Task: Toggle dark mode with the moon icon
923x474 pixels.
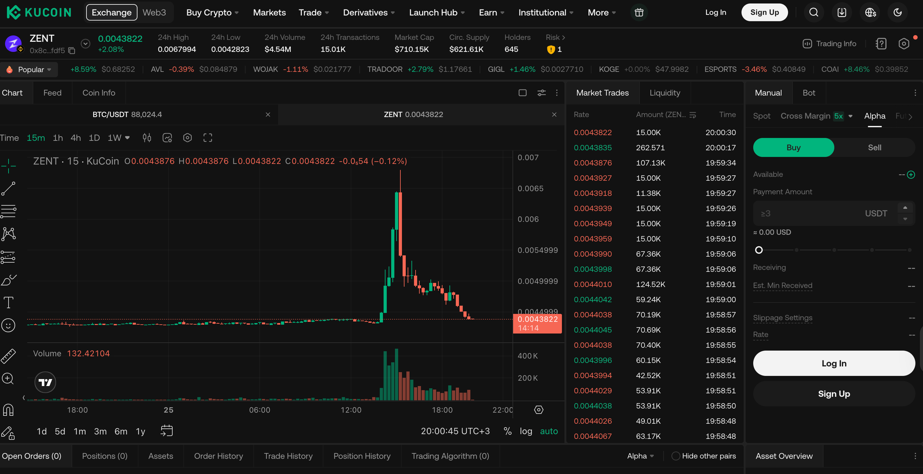Action: [898, 12]
